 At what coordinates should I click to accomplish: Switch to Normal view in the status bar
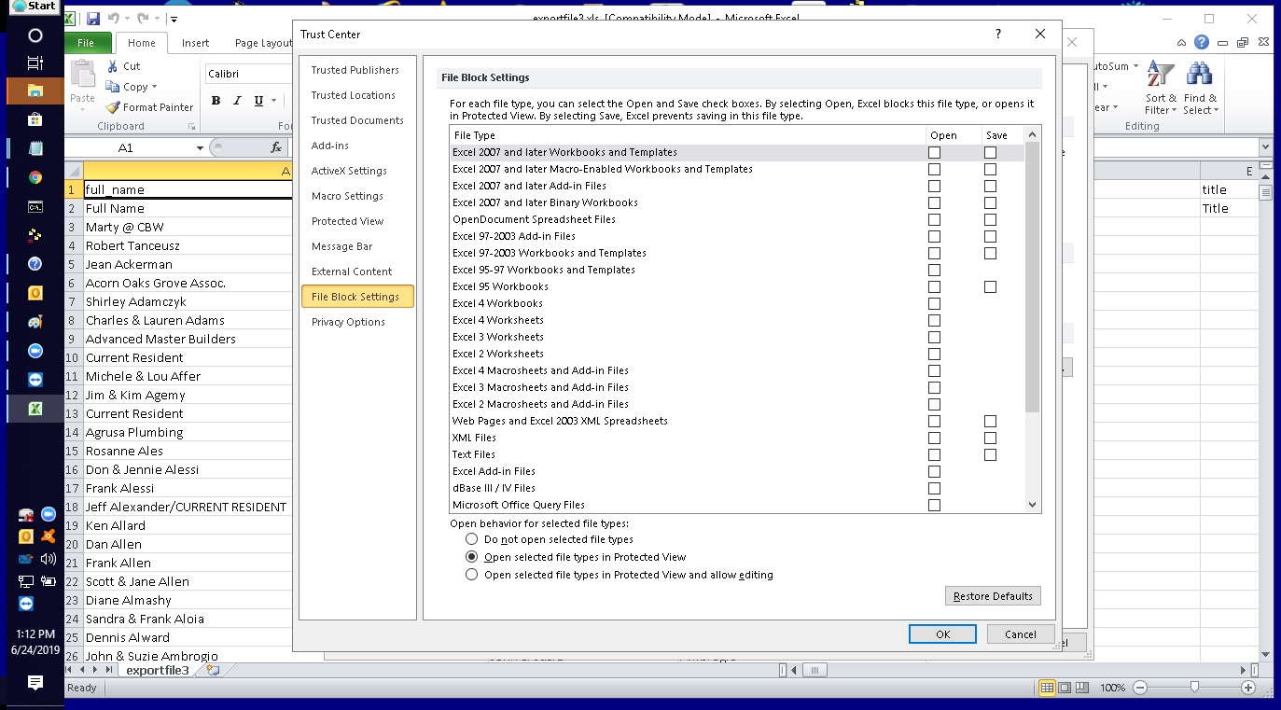click(x=1047, y=688)
